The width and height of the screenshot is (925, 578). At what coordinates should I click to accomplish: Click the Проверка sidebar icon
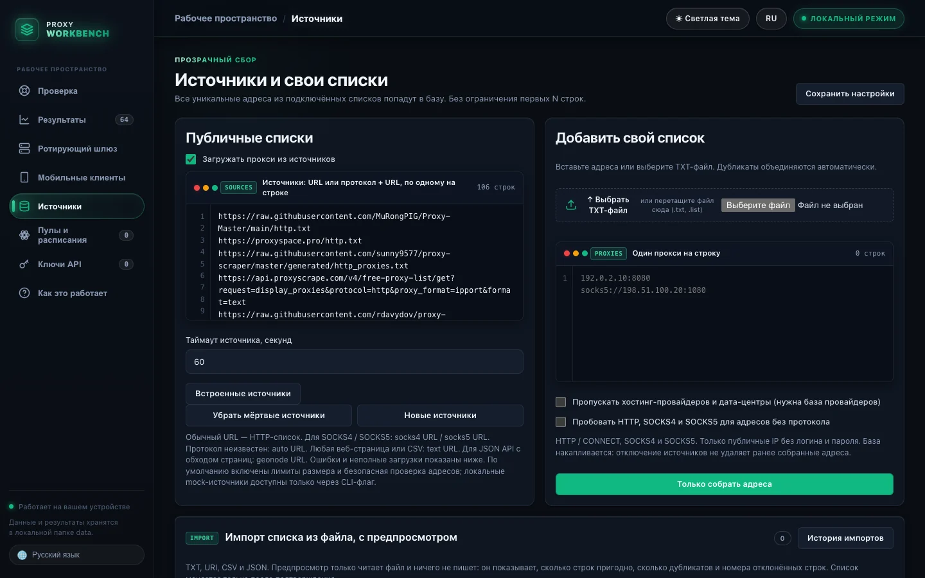click(24, 91)
